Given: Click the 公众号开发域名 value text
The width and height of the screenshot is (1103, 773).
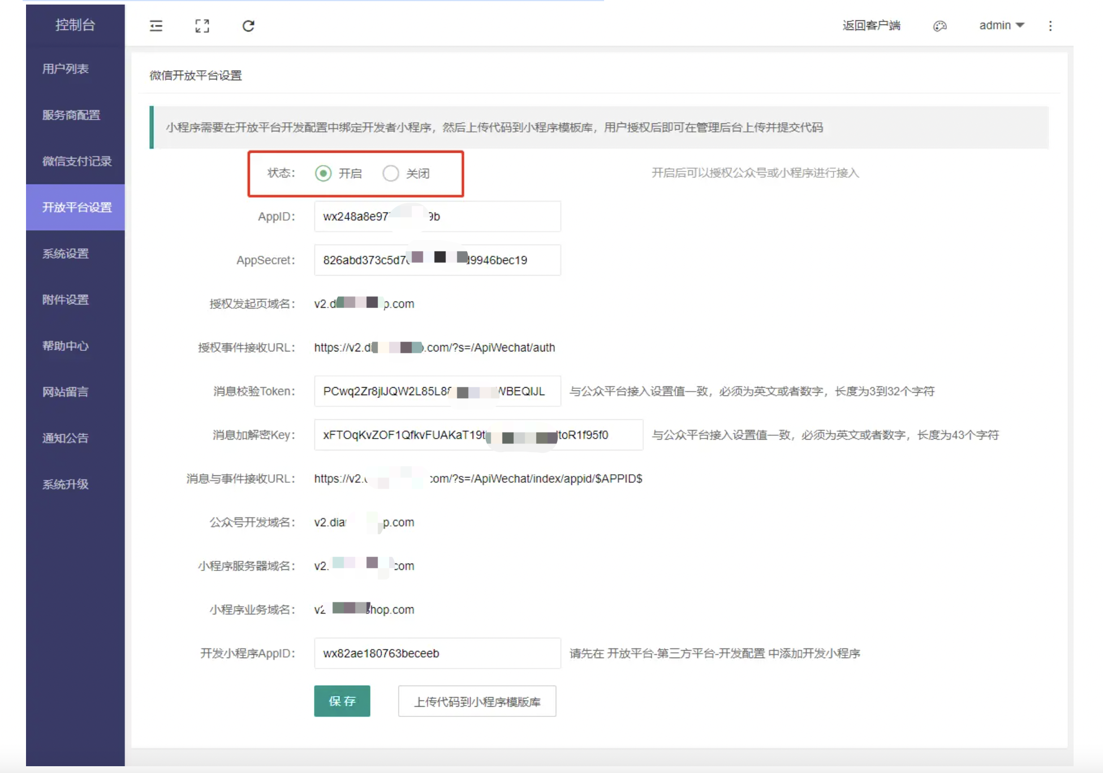Looking at the screenshot, I should coord(364,522).
